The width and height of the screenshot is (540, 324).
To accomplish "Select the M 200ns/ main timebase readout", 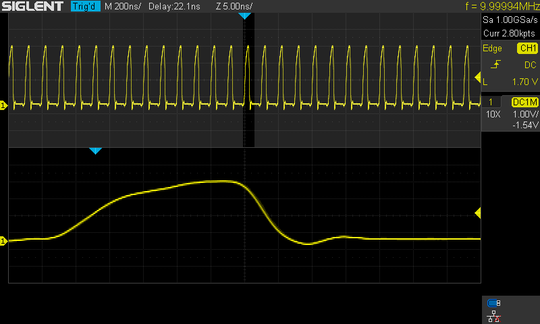I will coord(123,6).
